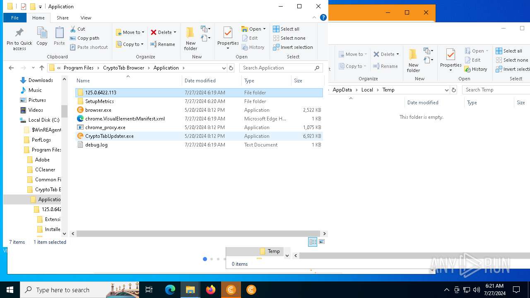The width and height of the screenshot is (530, 298).
Task: Go back with navigation arrow
Action: [x=11, y=68]
